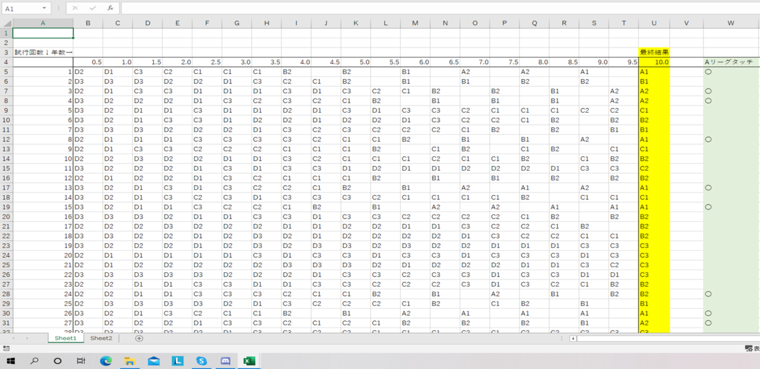Click the 試行回数↓年数→ label cell
Screen dimensions: 760x369
[43, 53]
